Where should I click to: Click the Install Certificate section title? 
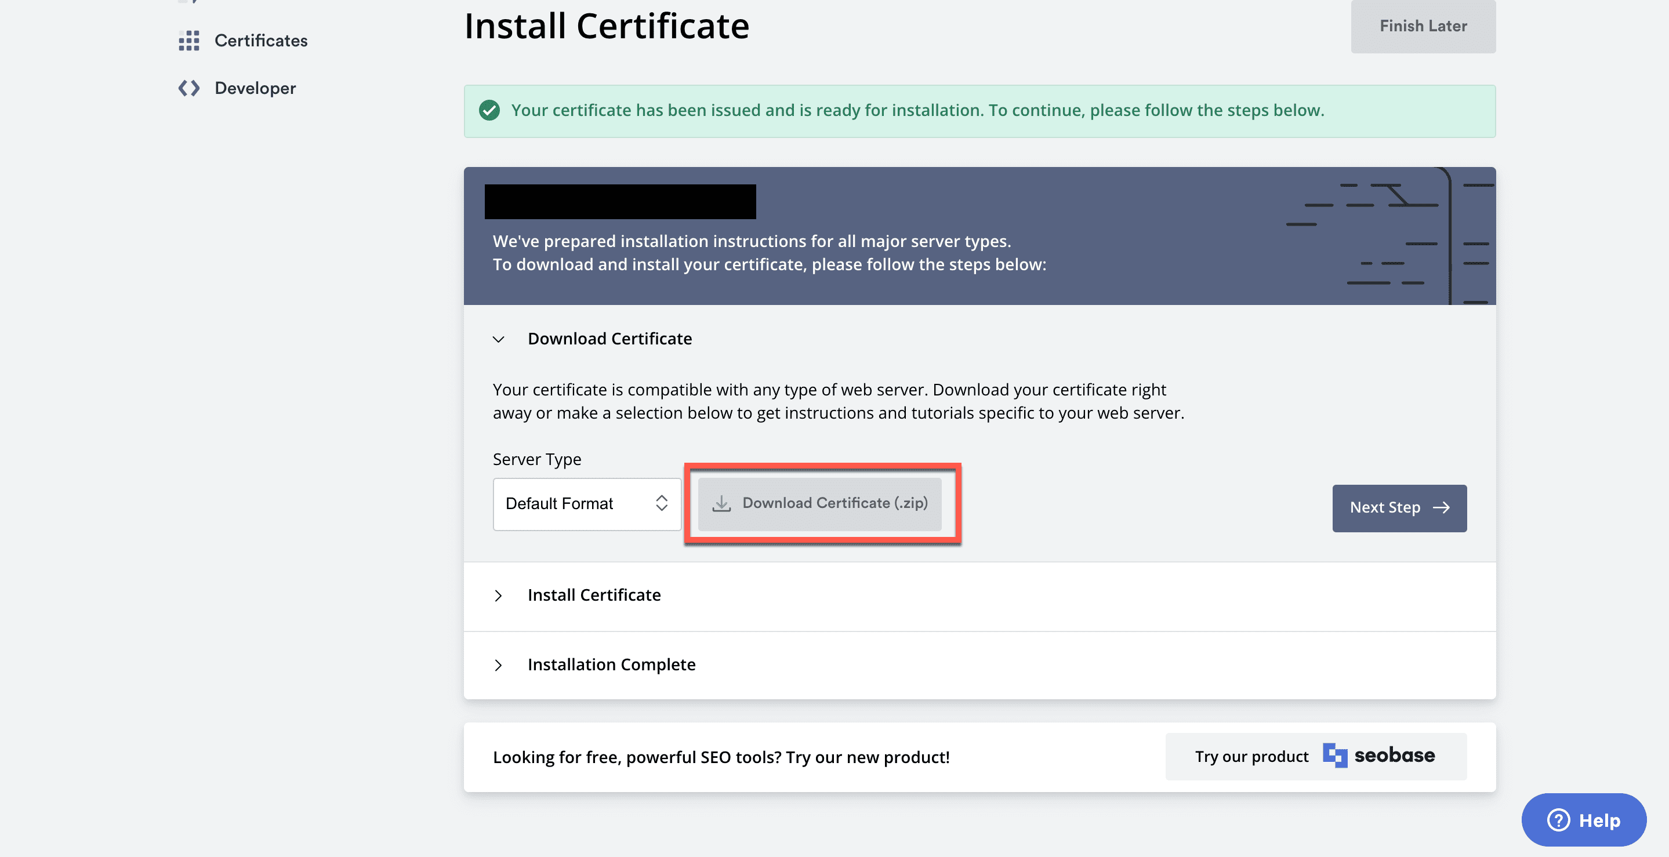point(593,595)
